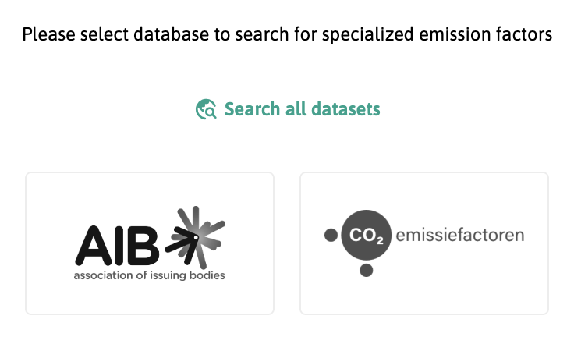Click the Please select database heading text
Image resolution: width=574 pixels, height=337 pixels.
[x=287, y=34]
